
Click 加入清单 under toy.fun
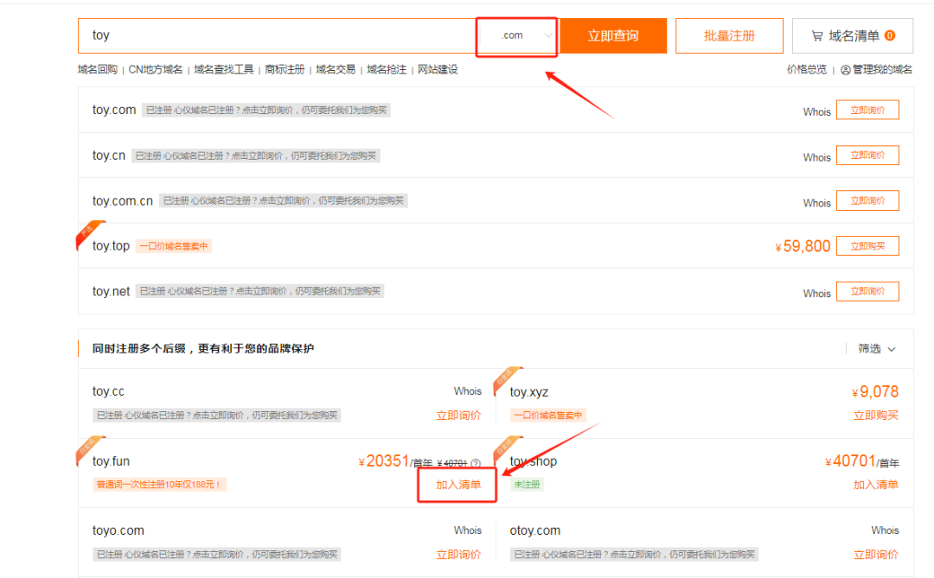457,484
